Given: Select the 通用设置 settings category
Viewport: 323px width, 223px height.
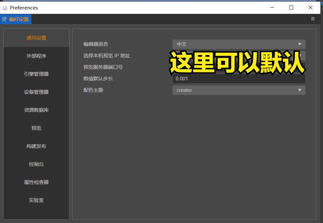Looking at the screenshot, I should (x=36, y=38).
